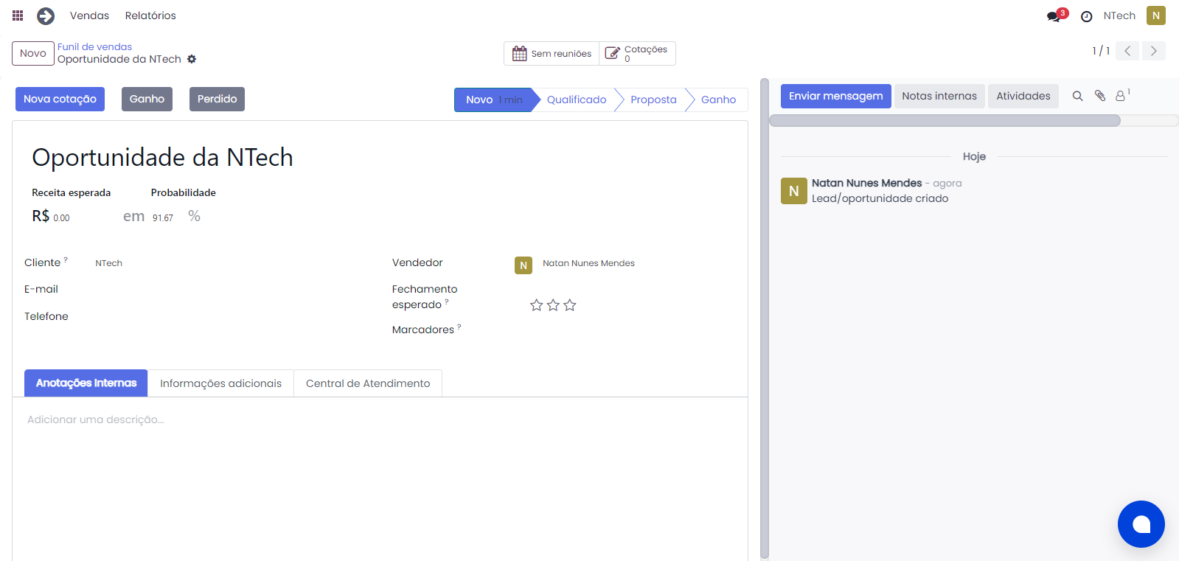Screen dimensions: 1179x561
Task: Go to previous record arrow
Action: 1127,51
